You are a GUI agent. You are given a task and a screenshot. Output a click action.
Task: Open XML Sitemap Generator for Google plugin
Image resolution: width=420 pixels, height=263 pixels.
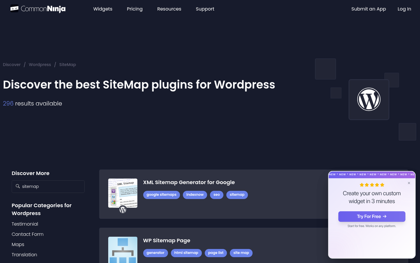189,182
